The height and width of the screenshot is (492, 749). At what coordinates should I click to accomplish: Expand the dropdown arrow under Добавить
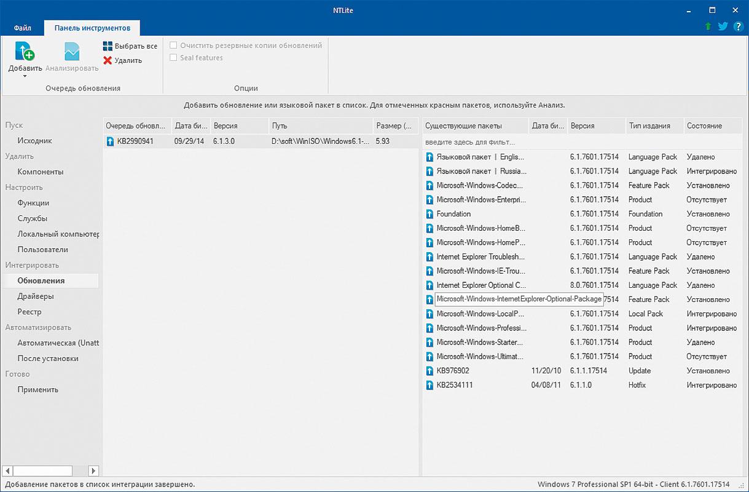coord(25,76)
